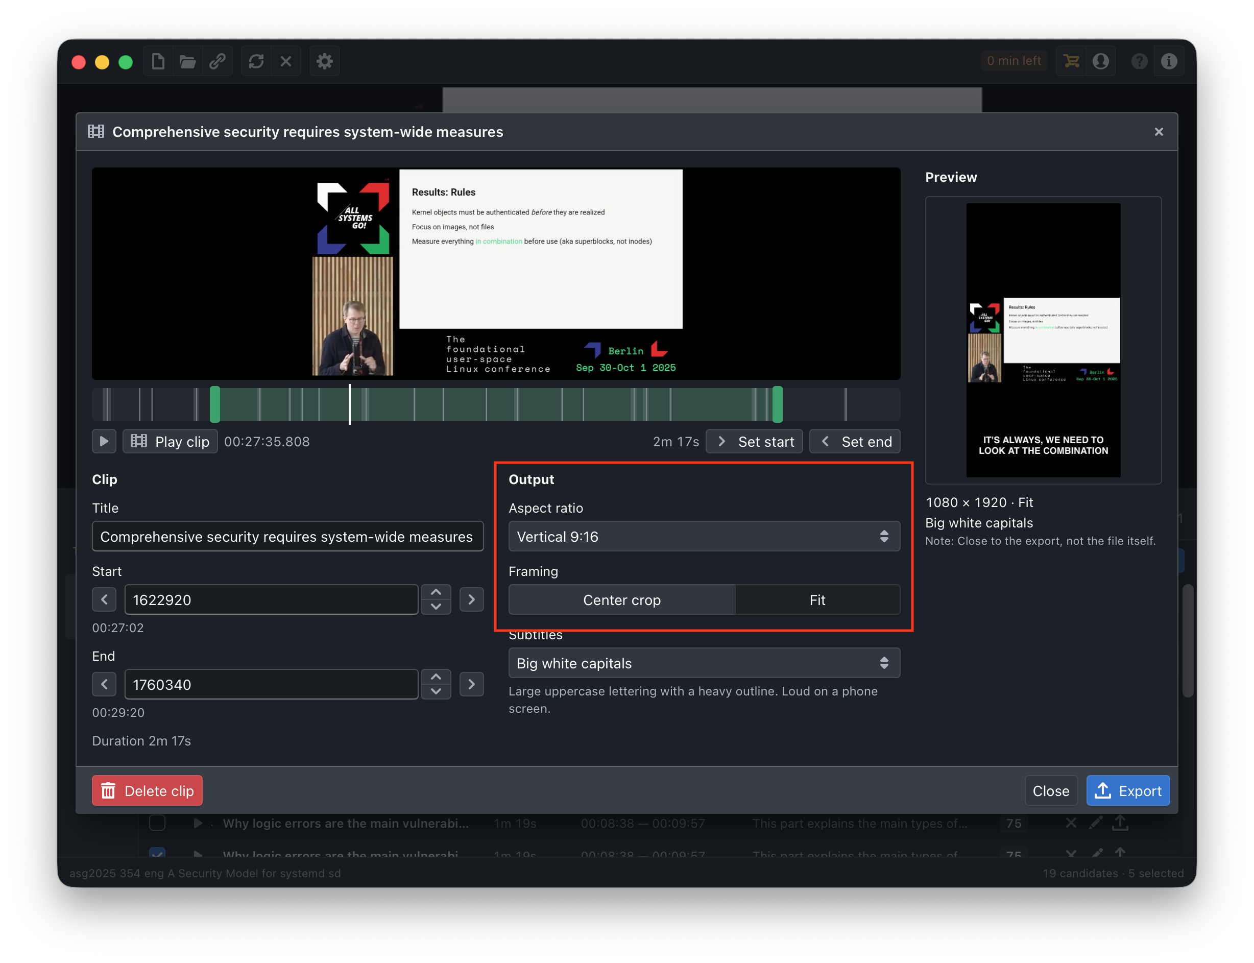The image size is (1254, 963).
Task: Click the Title text field
Action: pyautogui.click(x=287, y=537)
